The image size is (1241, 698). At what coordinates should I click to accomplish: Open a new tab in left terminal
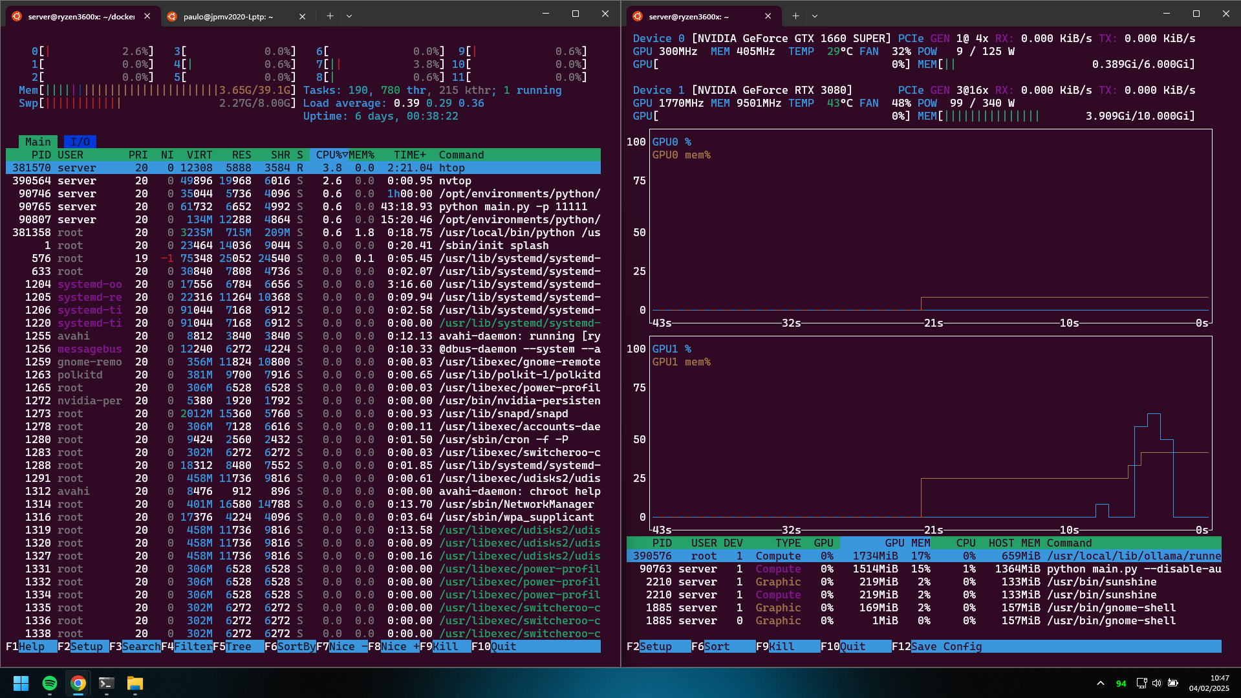click(x=330, y=16)
